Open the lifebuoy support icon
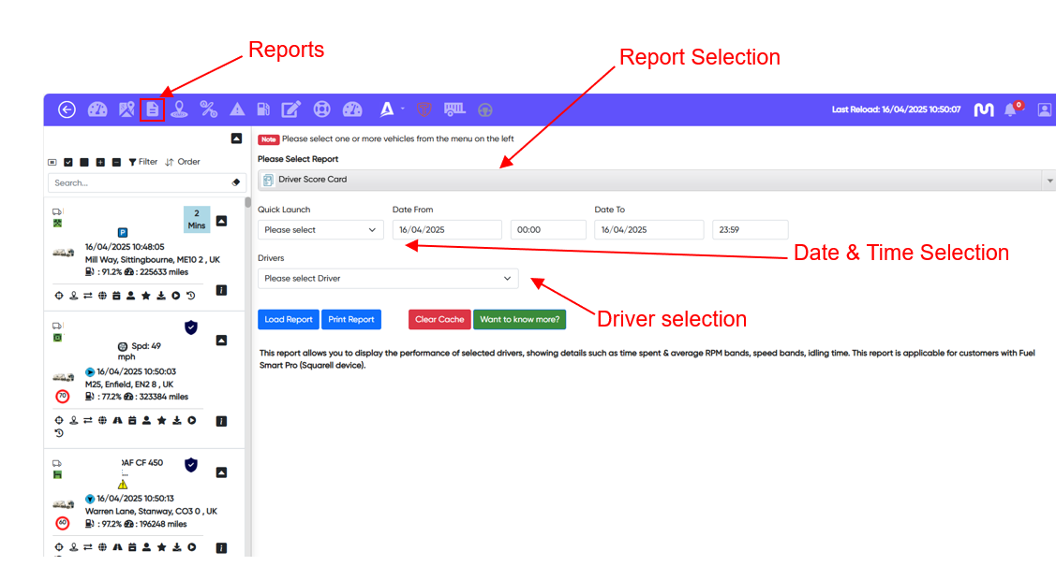Image resolution: width=1056 pixels, height=566 pixels. pos(321,109)
